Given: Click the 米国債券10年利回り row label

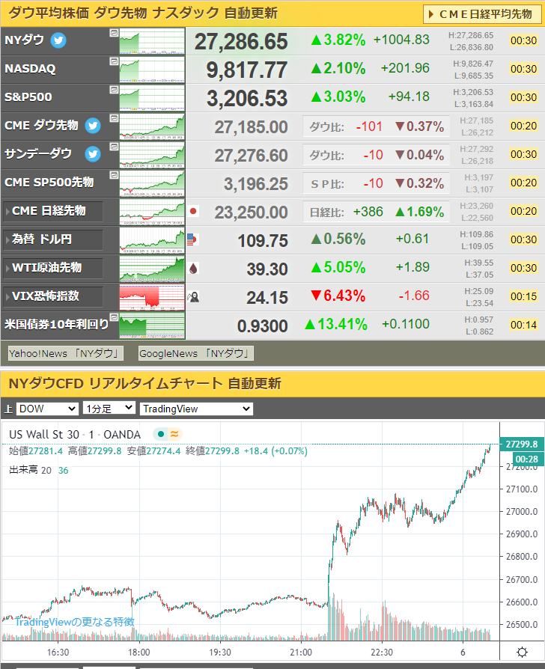Looking at the screenshot, I should pyautogui.click(x=56, y=325).
